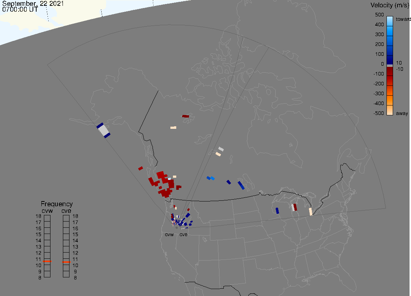Click the '-500' velocity scale label
This screenshot has width=411, height=296.
click(x=378, y=113)
